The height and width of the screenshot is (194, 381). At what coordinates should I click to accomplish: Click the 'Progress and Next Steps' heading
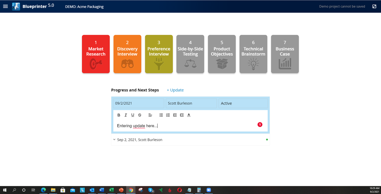tap(135, 90)
